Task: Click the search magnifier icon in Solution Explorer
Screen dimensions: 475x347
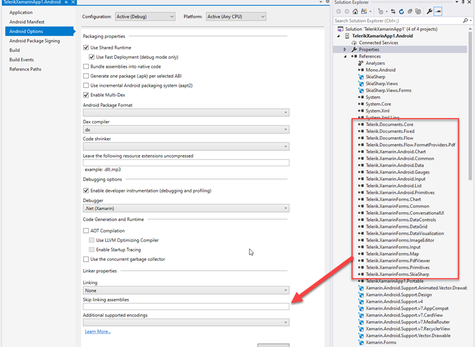Action: tap(465, 20)
